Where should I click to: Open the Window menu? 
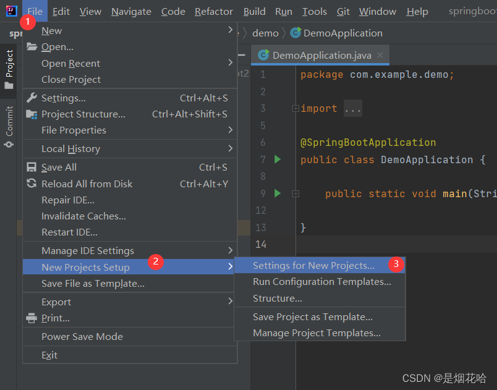click(378, 11)
